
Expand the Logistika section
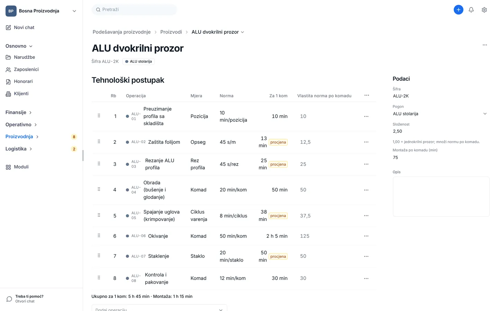[19, 149]
